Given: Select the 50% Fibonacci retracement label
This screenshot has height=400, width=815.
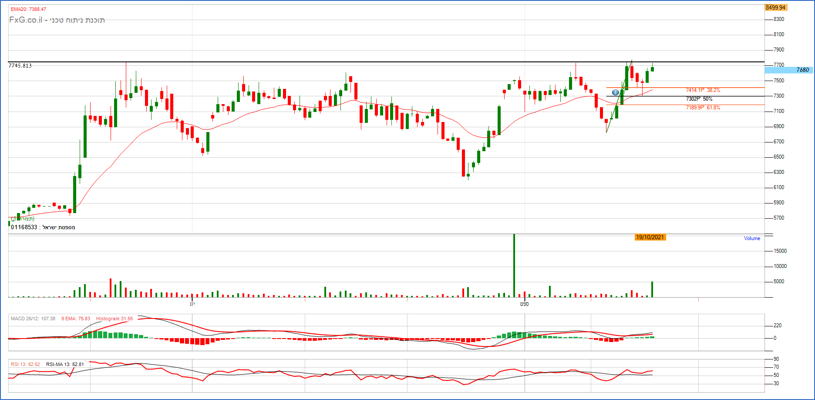Looking at the screenshot, I should coord(699,99).
